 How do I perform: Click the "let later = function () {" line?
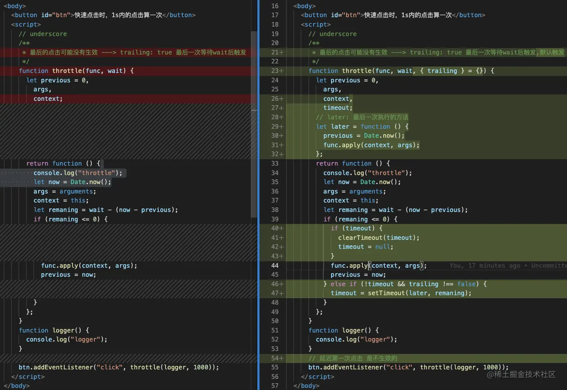click(x=362, y=127)
